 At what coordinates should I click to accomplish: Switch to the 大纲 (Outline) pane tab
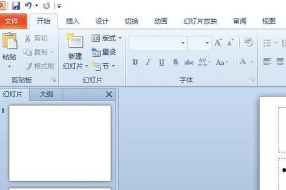46,95
